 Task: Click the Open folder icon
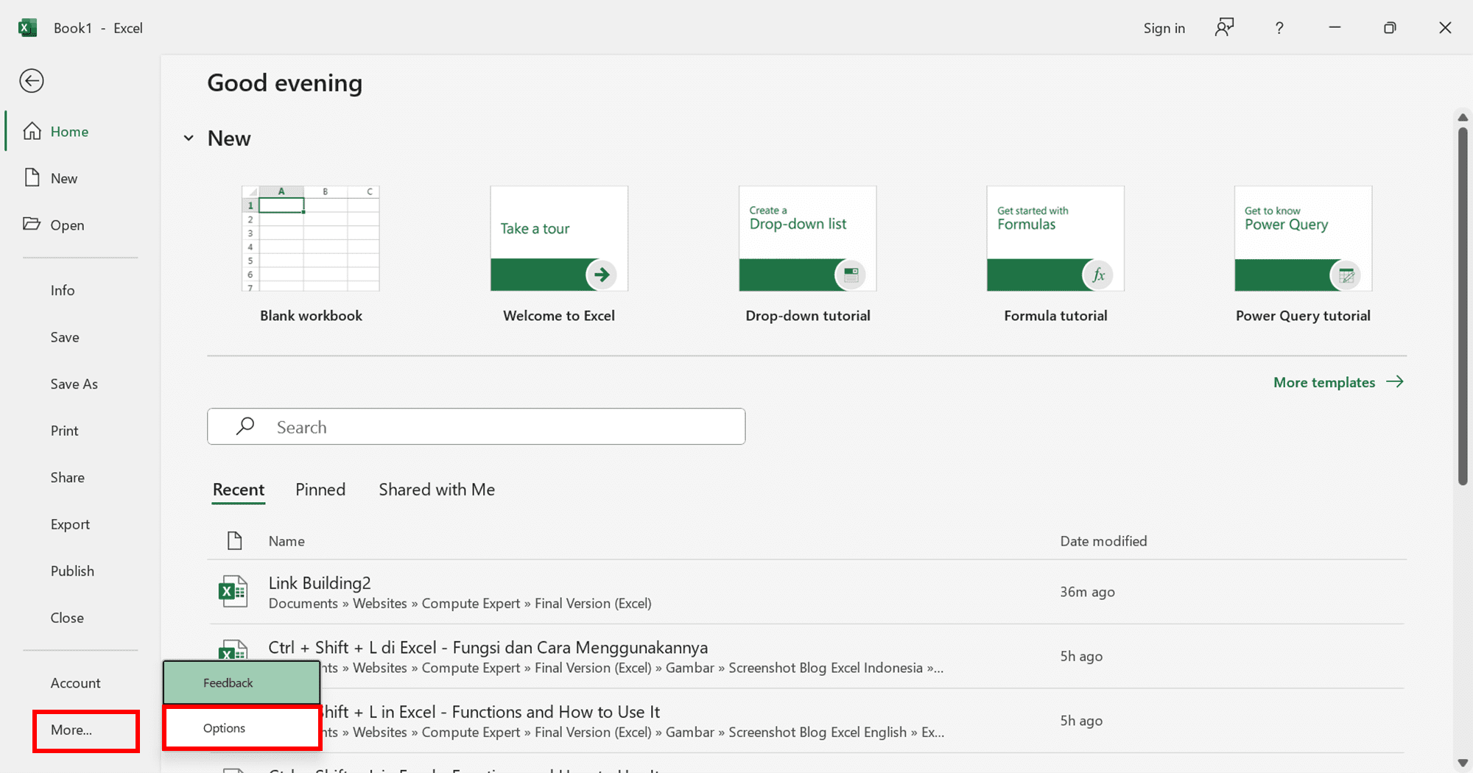(32, 224)
